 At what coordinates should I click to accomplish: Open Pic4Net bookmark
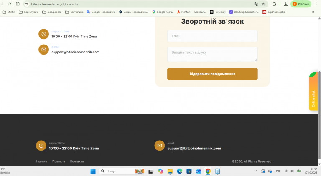tap(191, 12)
